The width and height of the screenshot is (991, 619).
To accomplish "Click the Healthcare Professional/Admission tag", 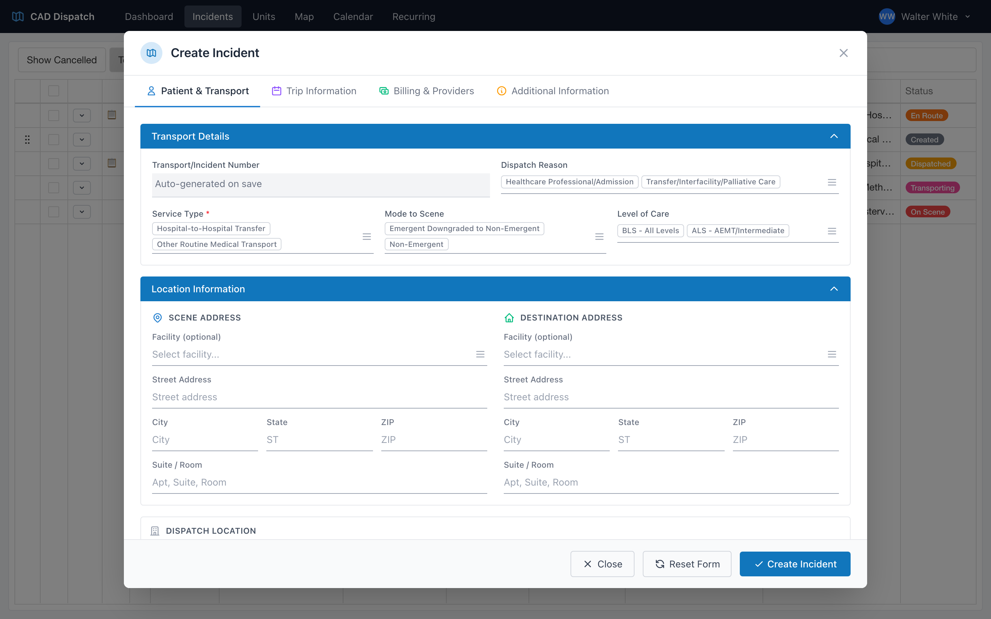I will click(x=569, y=182).
